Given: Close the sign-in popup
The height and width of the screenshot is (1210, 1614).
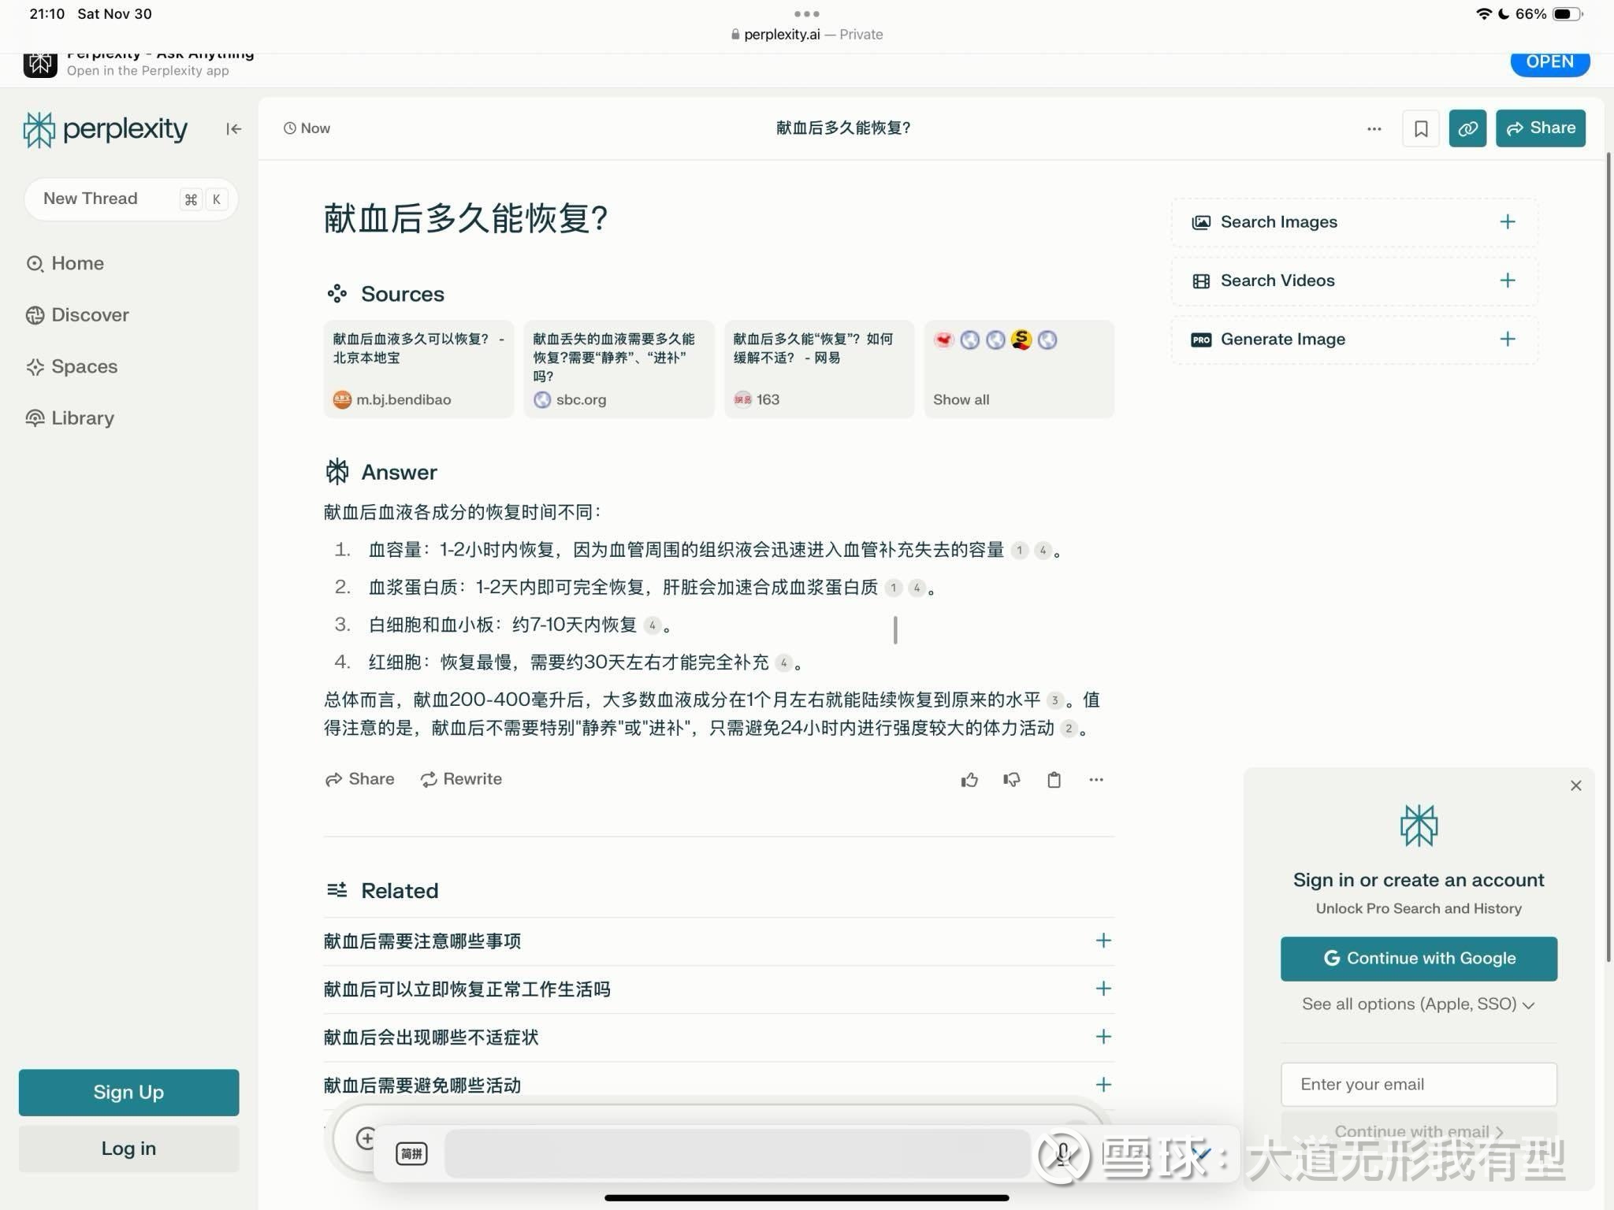Looking at the screenshot, I should pos(1575,785).
